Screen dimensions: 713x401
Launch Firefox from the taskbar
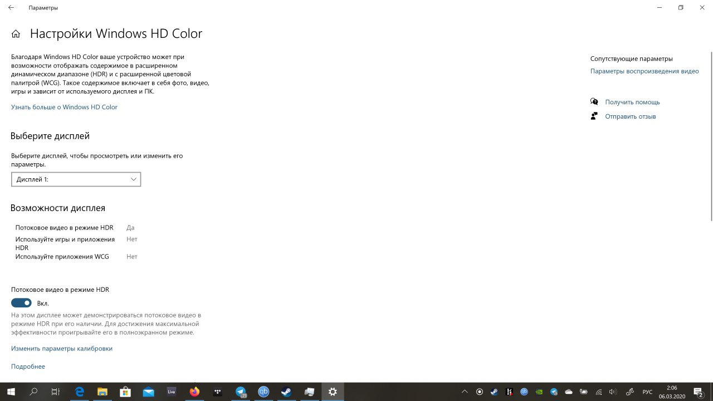click(194, 392)
